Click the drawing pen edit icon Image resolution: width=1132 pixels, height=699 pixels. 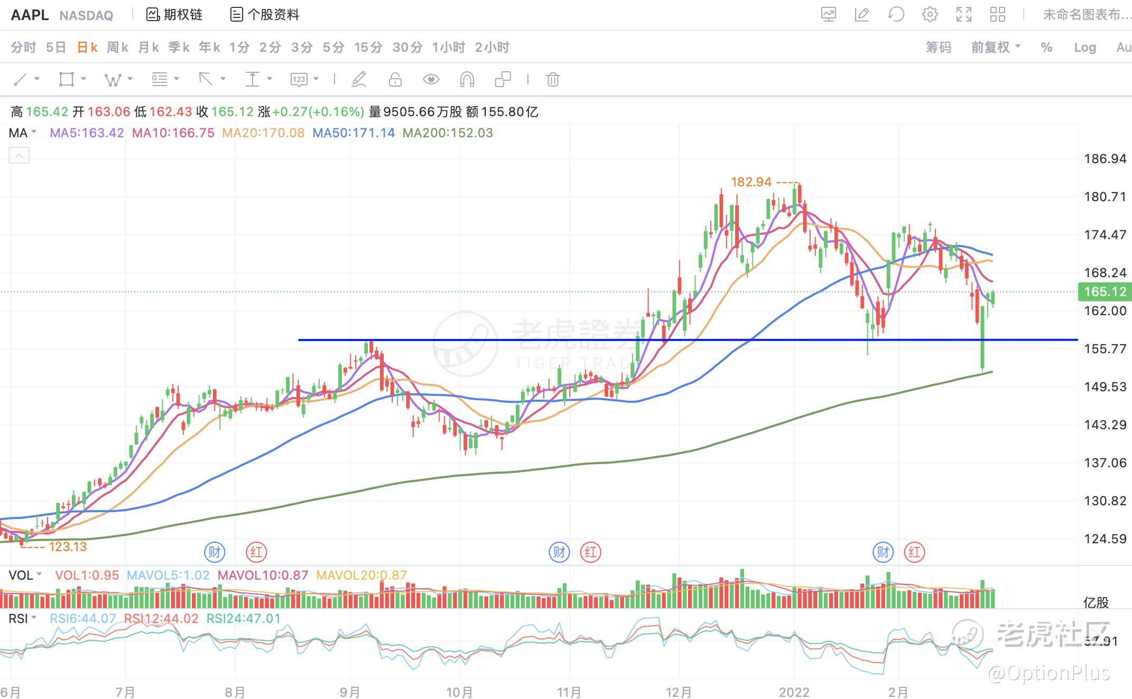359,80
